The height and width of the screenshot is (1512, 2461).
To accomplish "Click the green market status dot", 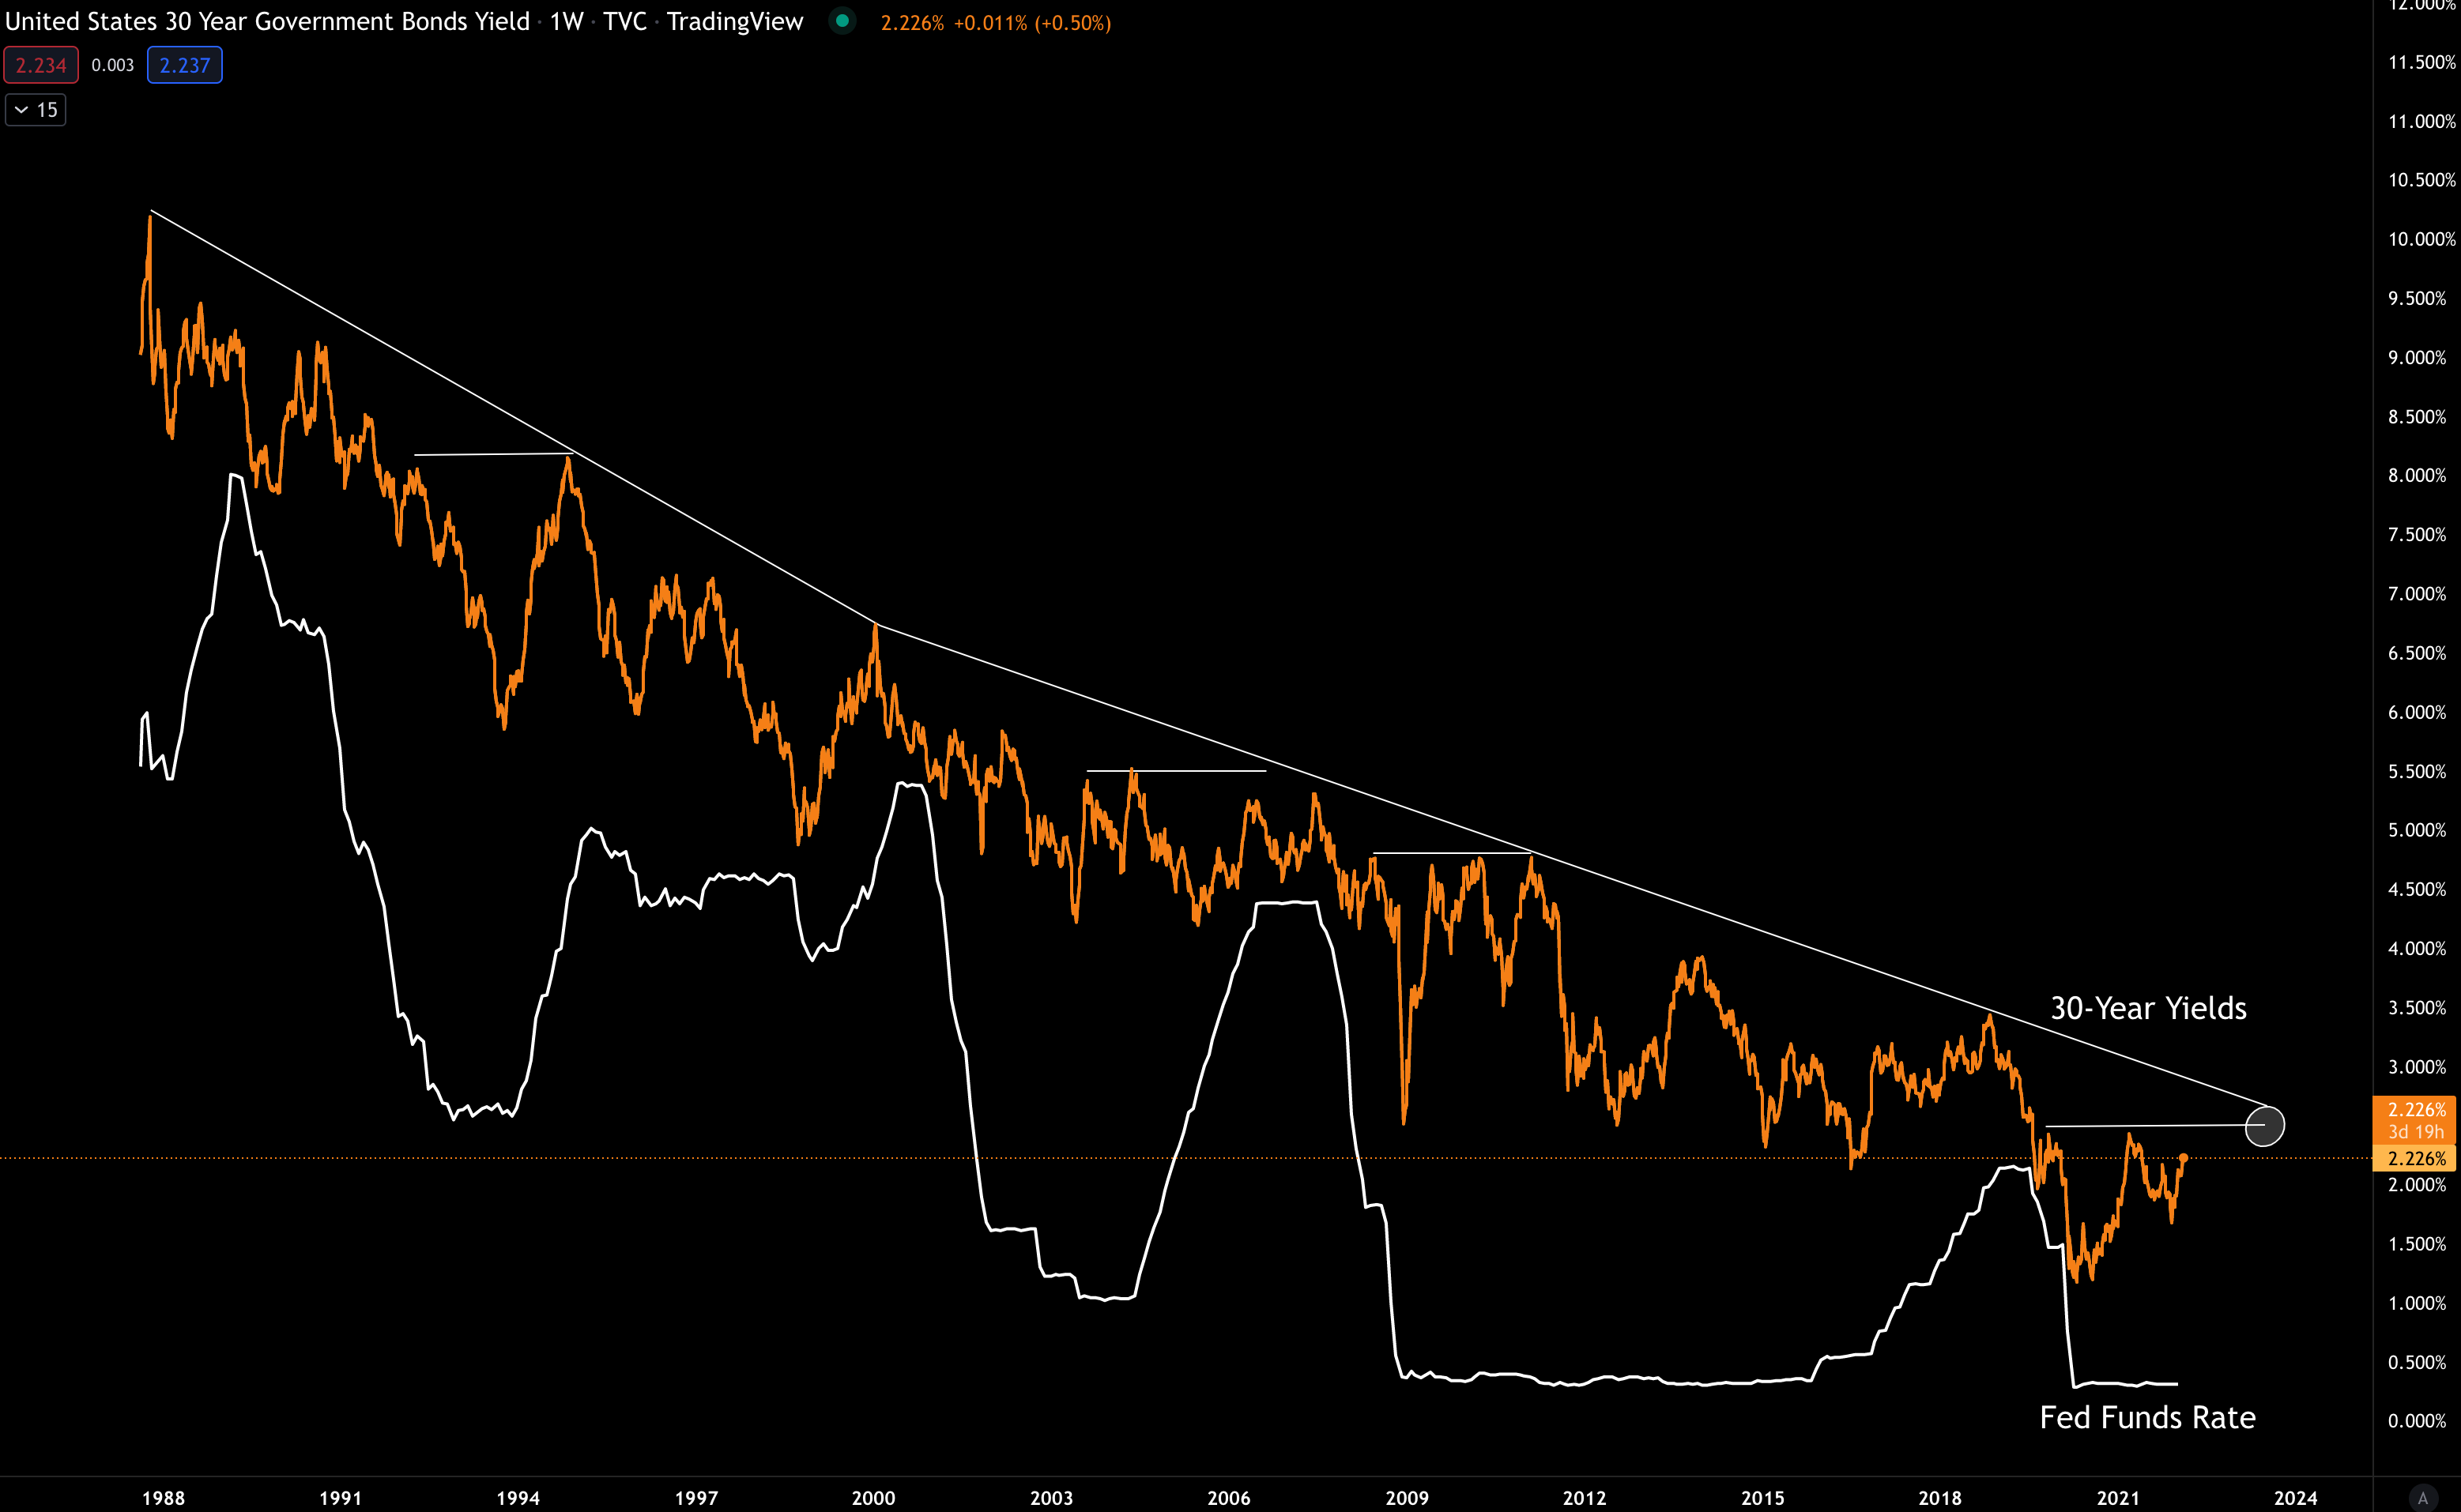I will click(842, 21).
